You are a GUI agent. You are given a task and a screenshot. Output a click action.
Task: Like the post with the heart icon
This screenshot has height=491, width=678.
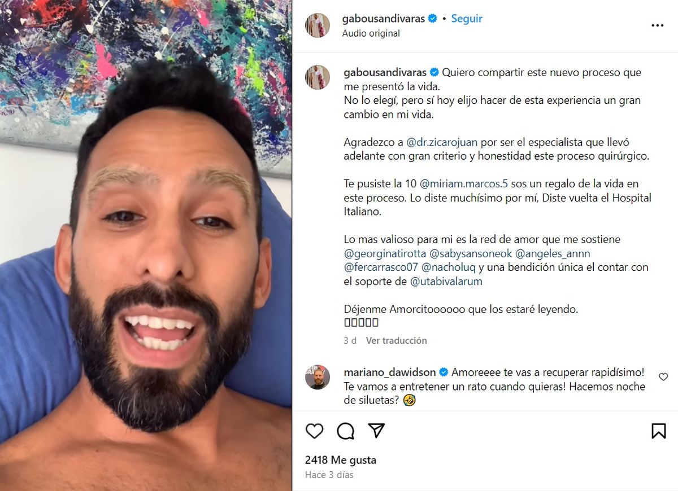click(x=314, y=431)
